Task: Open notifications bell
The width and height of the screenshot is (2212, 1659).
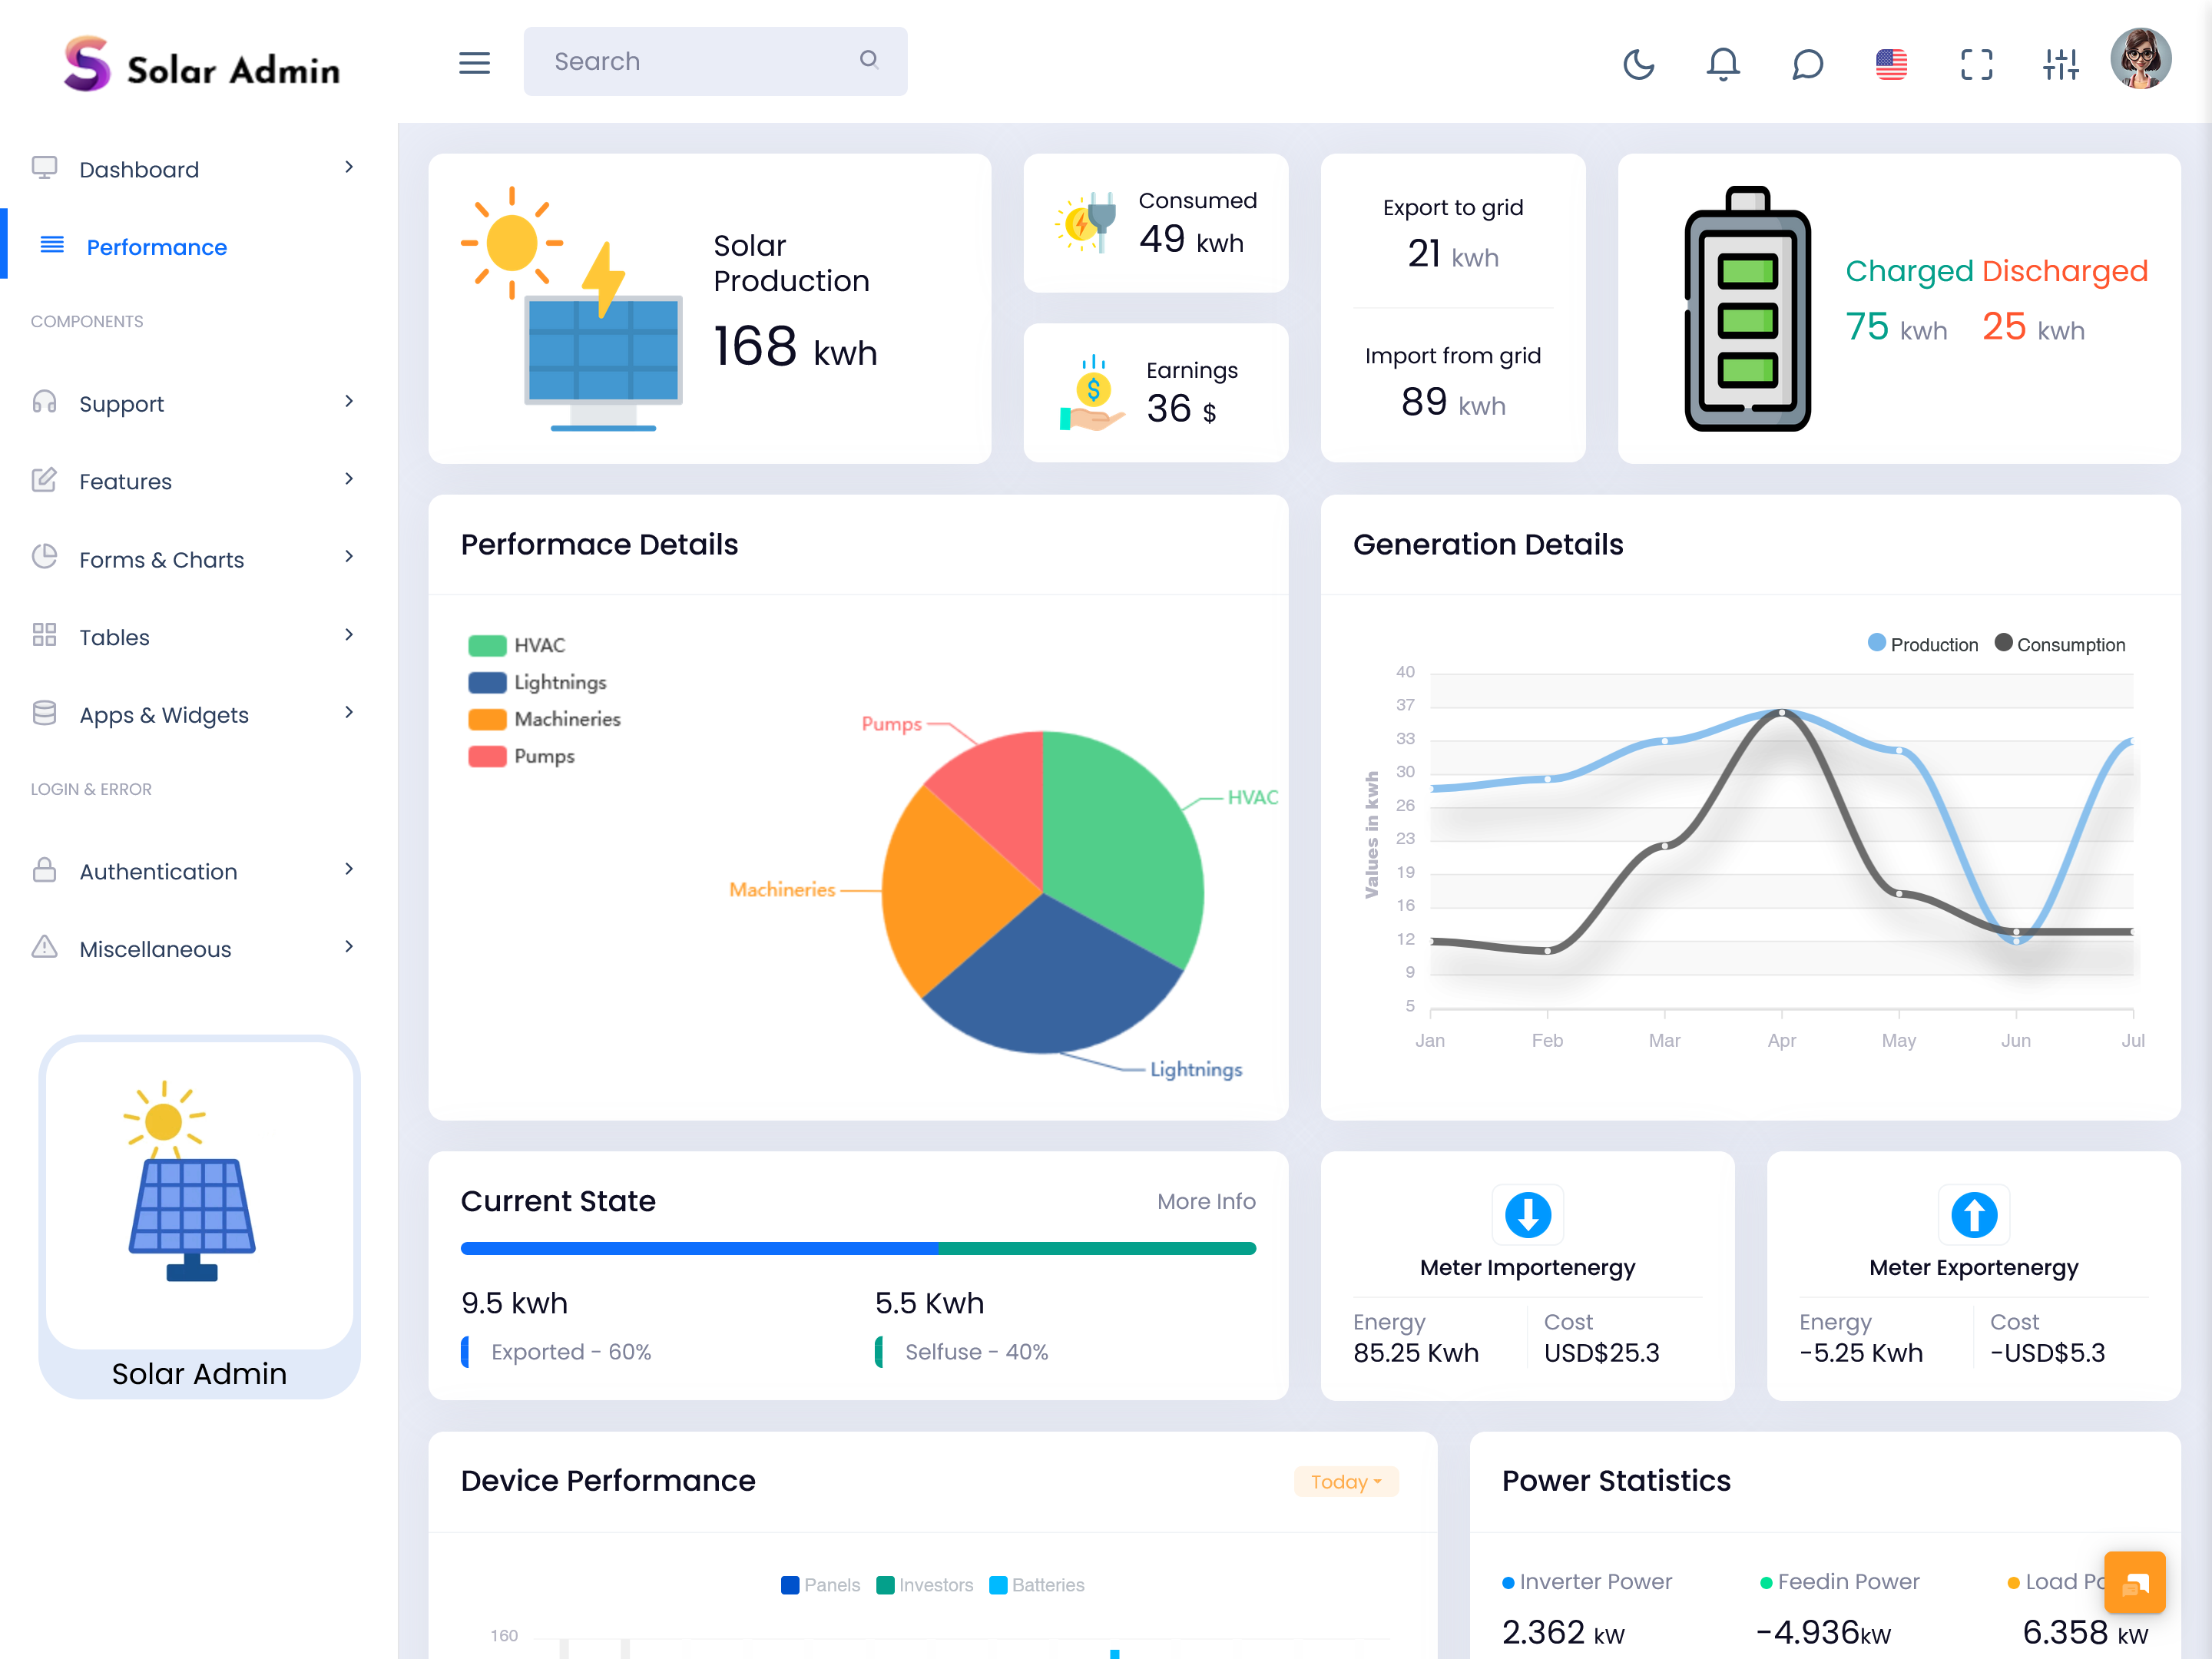Action: click(1722, 64)
